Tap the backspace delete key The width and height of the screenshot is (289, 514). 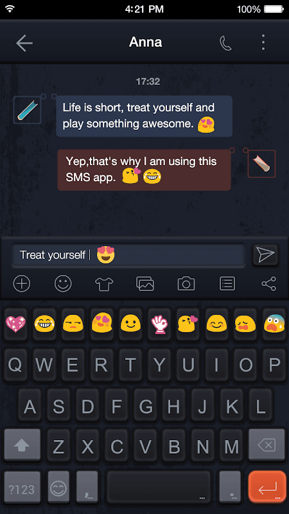tap(267, 445)
